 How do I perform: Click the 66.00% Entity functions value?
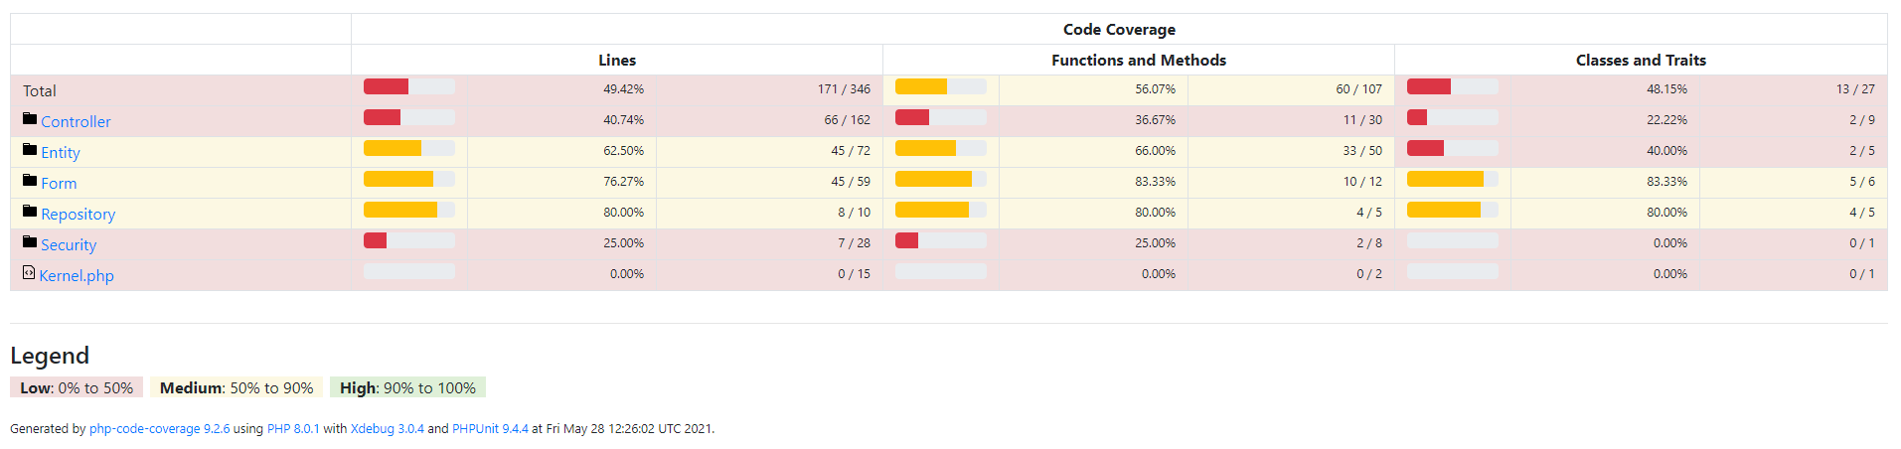[1155, 151]
